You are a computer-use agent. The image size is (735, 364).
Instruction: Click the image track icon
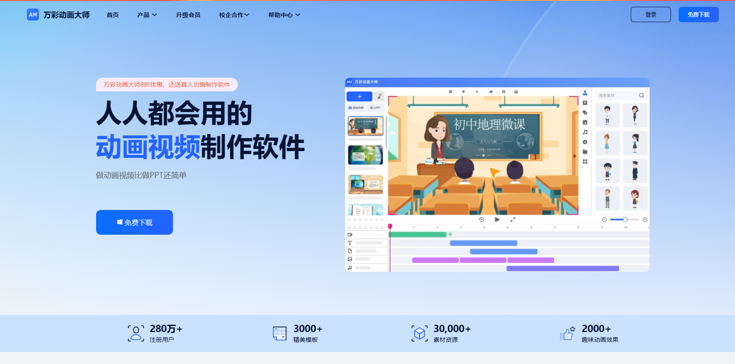pyautogui.click(x=350, y=259)
